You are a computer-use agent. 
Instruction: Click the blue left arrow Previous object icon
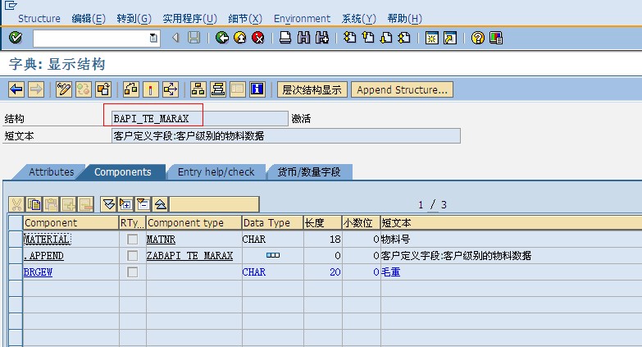click(x=16, y=89)
